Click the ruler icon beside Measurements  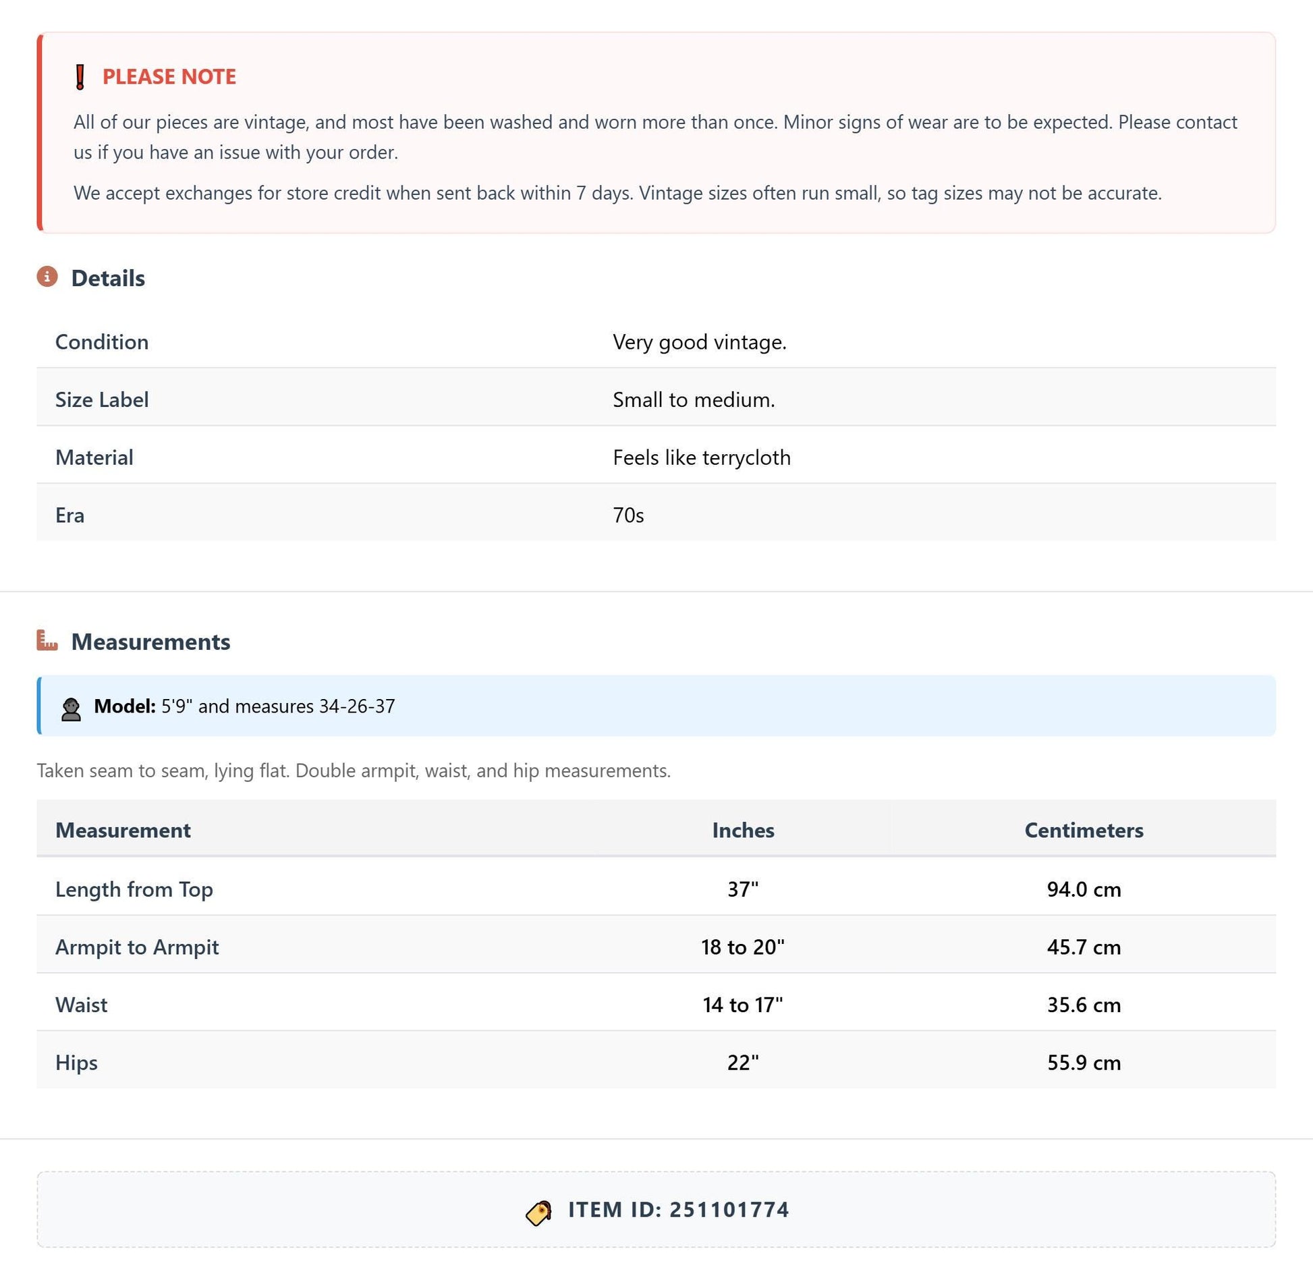click(47, 640)
